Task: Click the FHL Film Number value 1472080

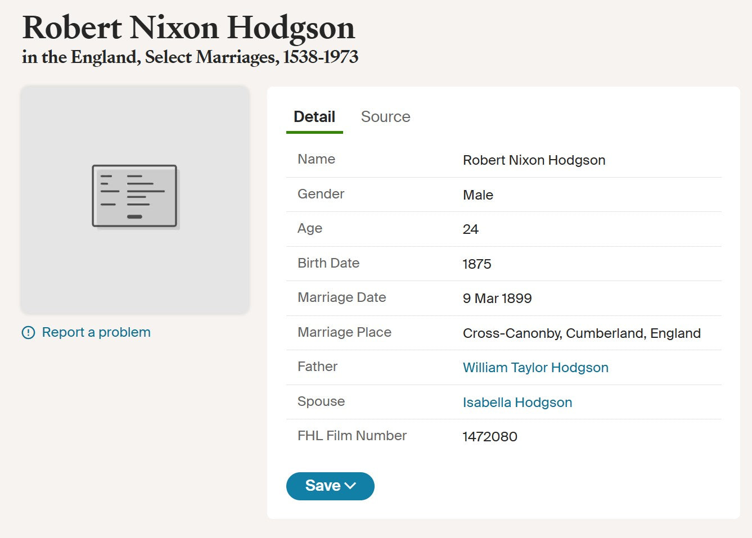Action: click(490, 437)
